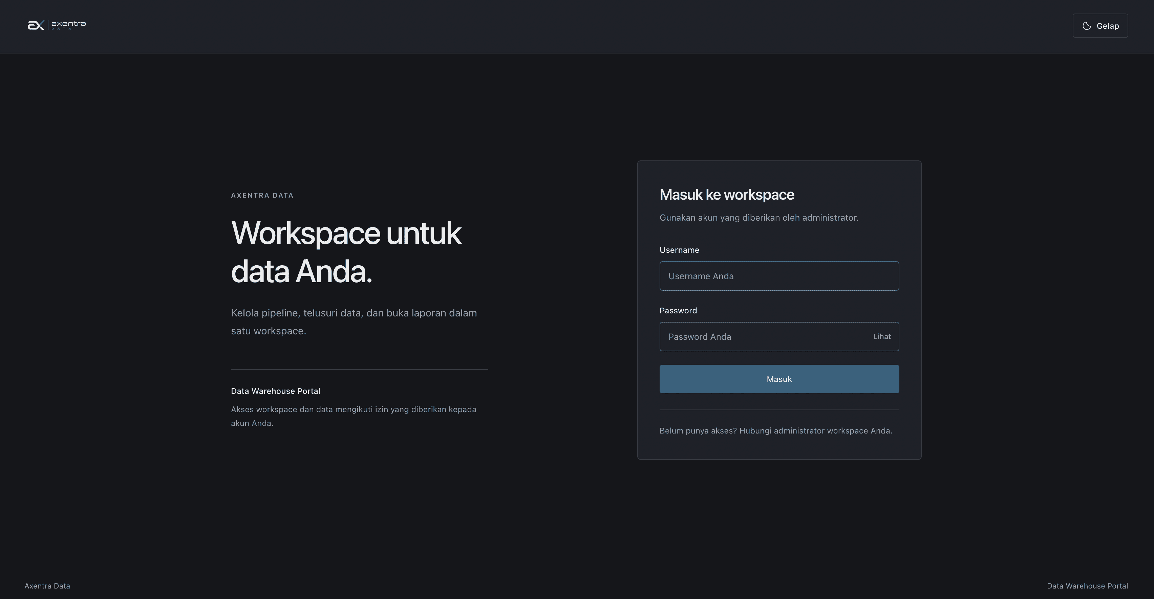
Task: Click the 'Data Warehouse Portal' footer text
Action: 1087,586
